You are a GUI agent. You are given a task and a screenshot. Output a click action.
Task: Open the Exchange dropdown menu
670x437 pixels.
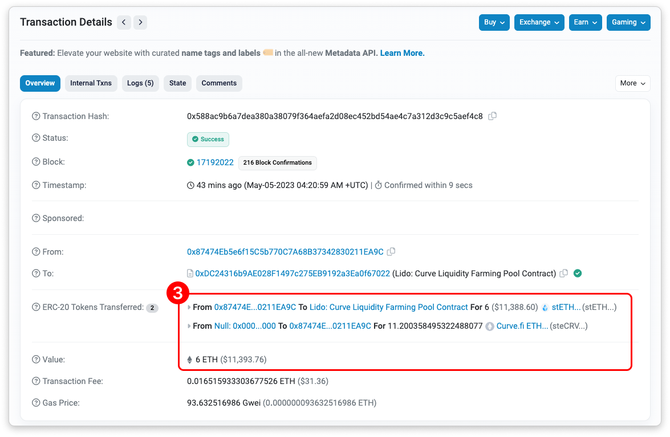click(539, 22)
